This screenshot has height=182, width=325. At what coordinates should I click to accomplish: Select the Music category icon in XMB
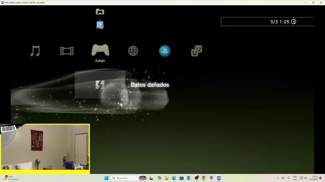coord(35,51)
